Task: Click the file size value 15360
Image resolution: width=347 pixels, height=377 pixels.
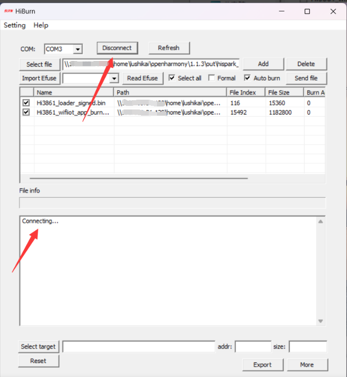Action: [277, 103]
